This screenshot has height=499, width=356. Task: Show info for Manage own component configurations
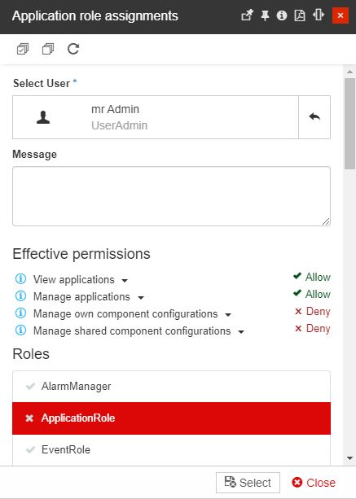tap(20, 313)
